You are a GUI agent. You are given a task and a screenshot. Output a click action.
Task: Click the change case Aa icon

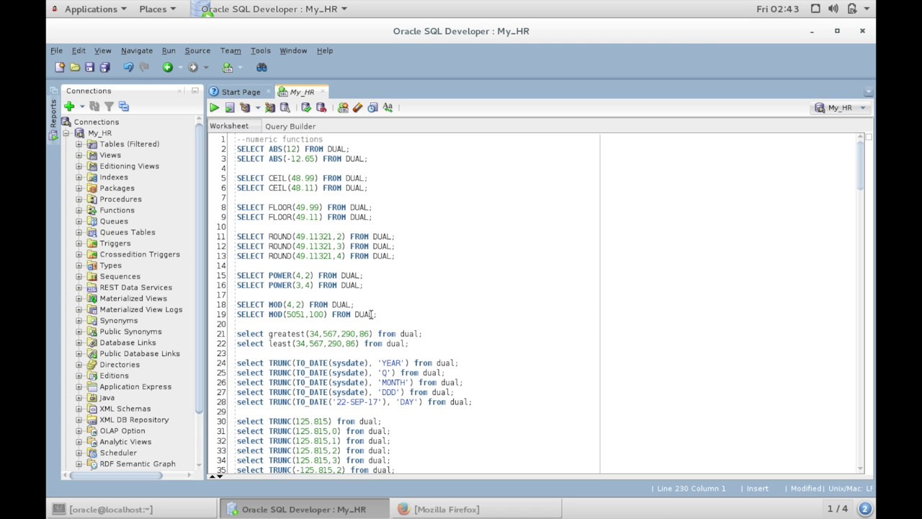pos(388,107)
